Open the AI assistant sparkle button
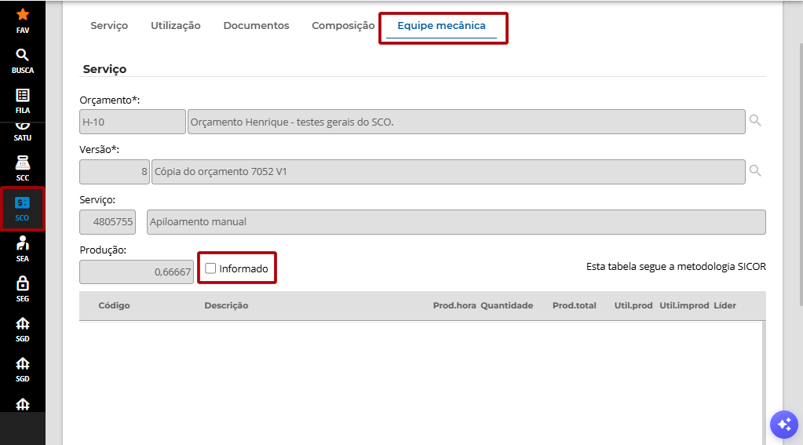This screenshot has height=445, width=803. coord(784,425)
